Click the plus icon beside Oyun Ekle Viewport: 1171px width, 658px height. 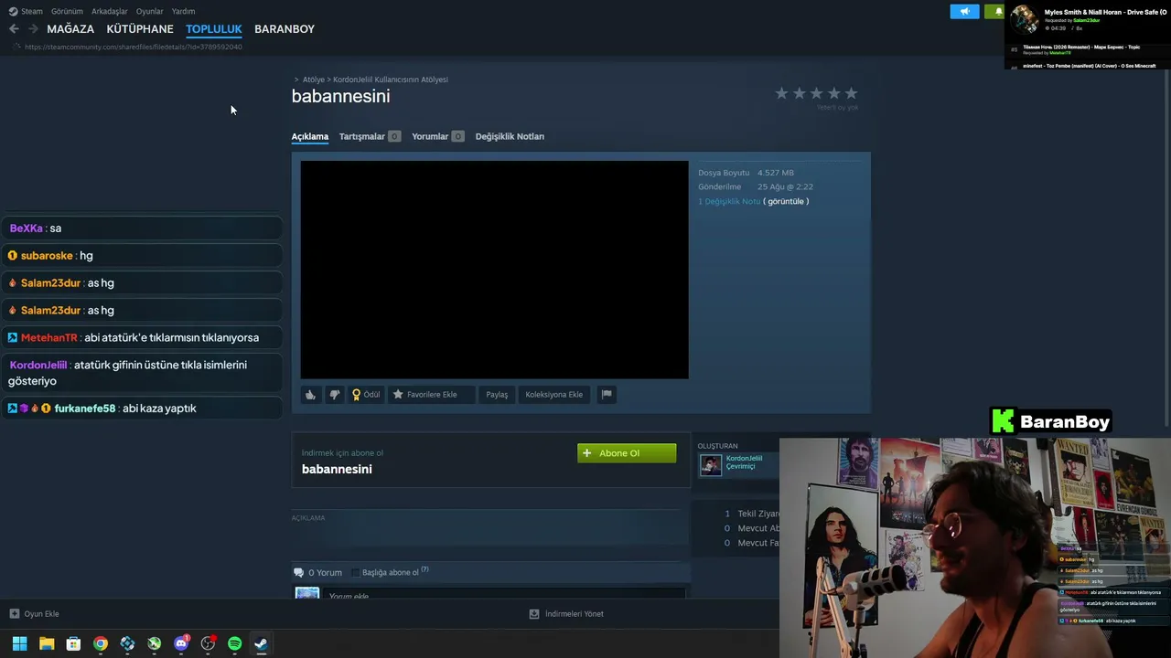(x=14, y=614)
